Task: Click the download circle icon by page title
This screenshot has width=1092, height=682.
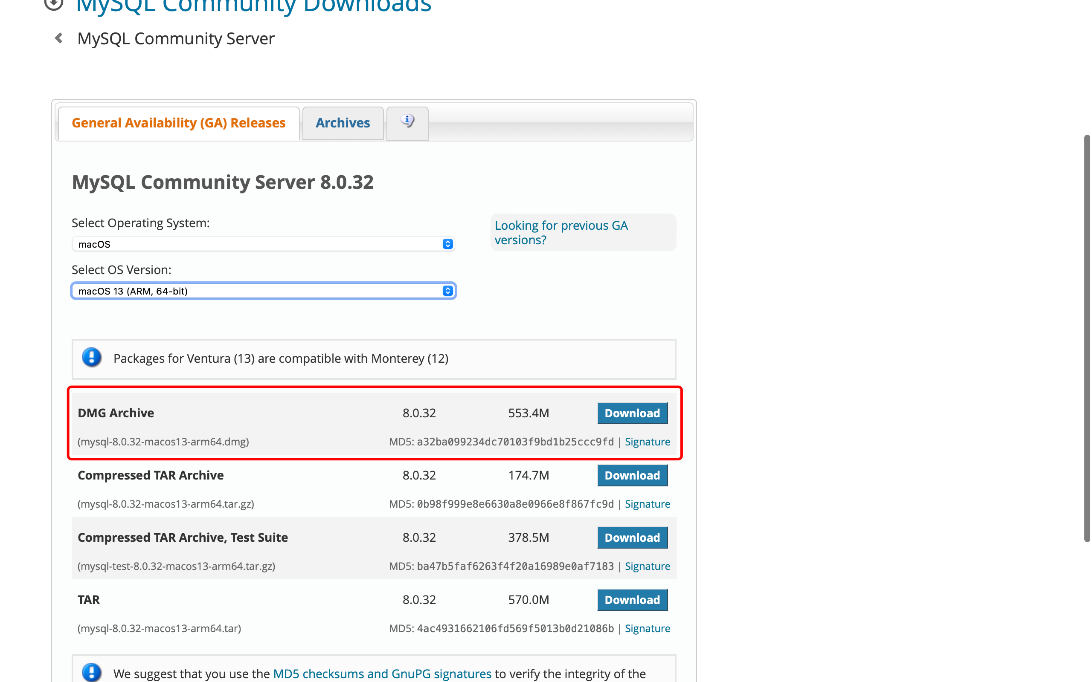Action: pos(54,3)
